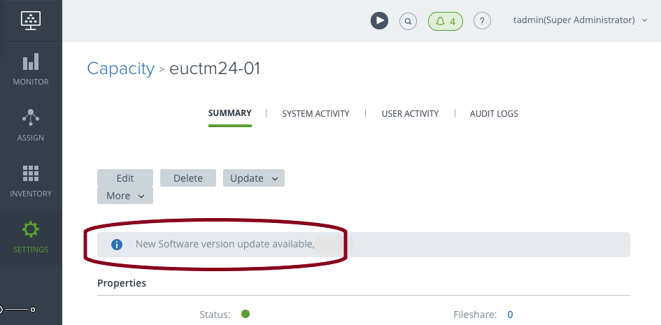Viewport: 661px width, 325px height.
Task: Open the Audit Logs tab
Action: point(494,113)
